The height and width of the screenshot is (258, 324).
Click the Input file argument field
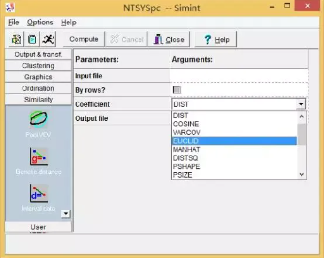(239, 76)
